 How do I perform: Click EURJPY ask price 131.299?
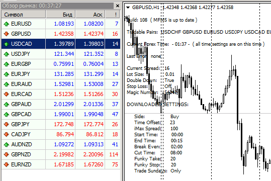tap(94, 74)
